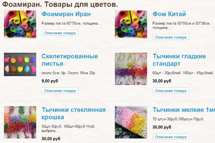
Task: Click Описание товара button under Фоамиран Иран
Action: [60, 33]
